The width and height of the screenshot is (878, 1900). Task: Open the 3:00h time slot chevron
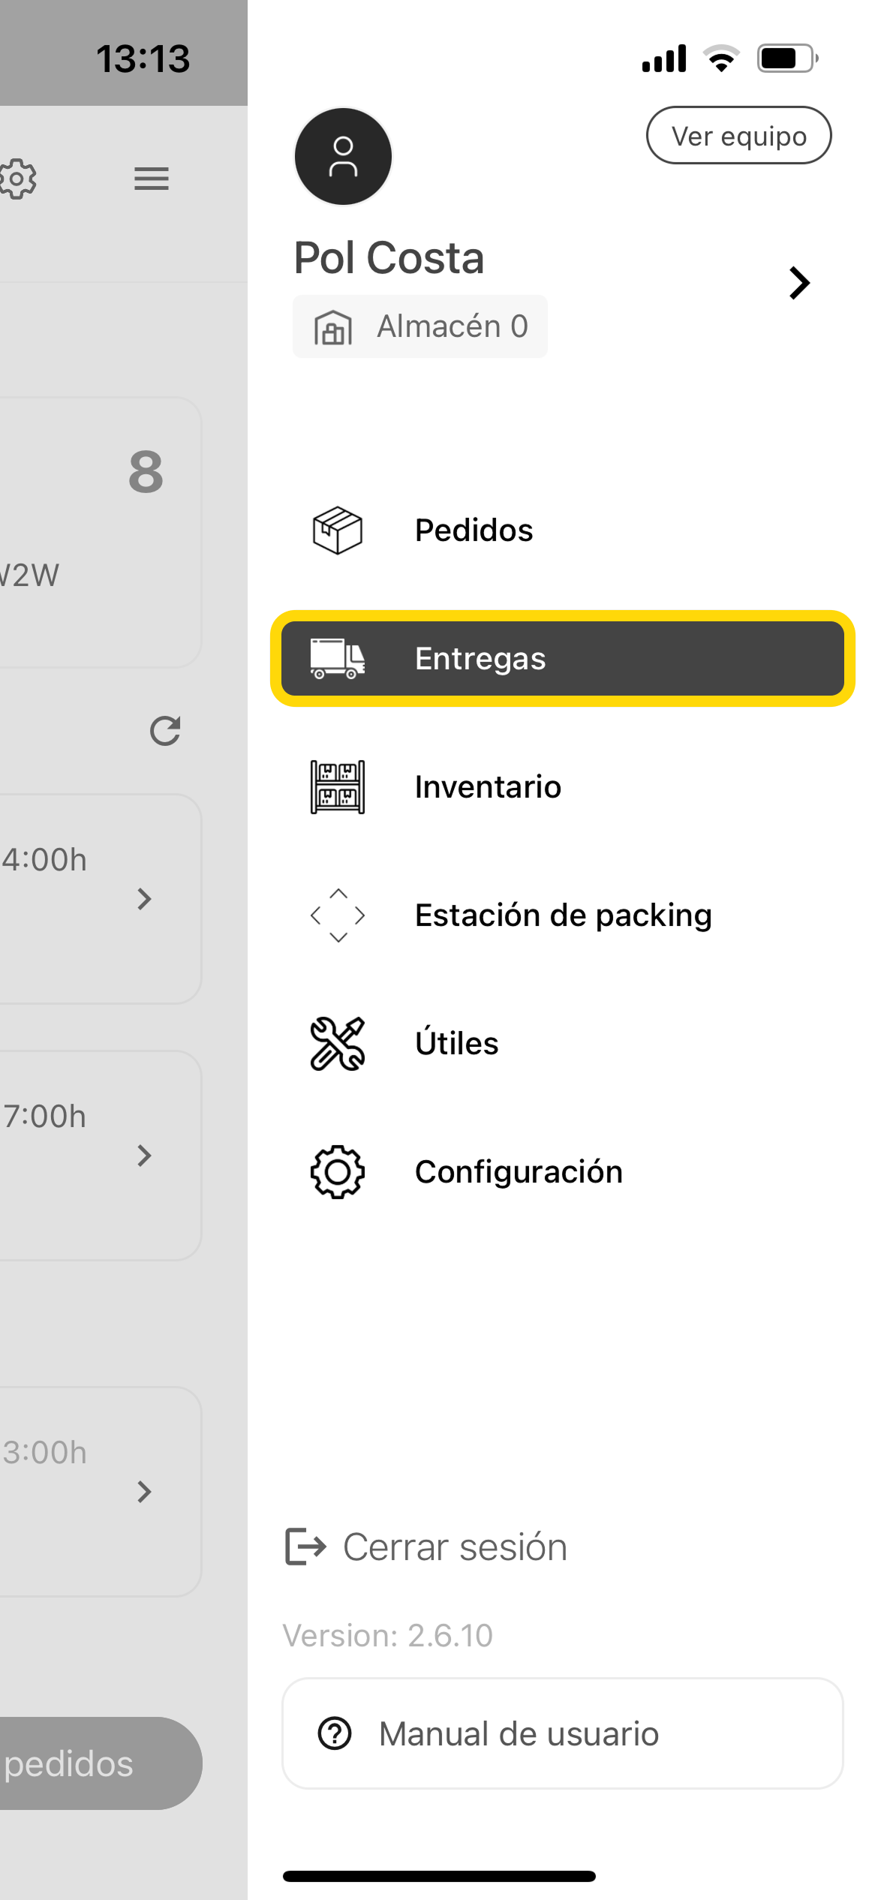[145, 1492]
